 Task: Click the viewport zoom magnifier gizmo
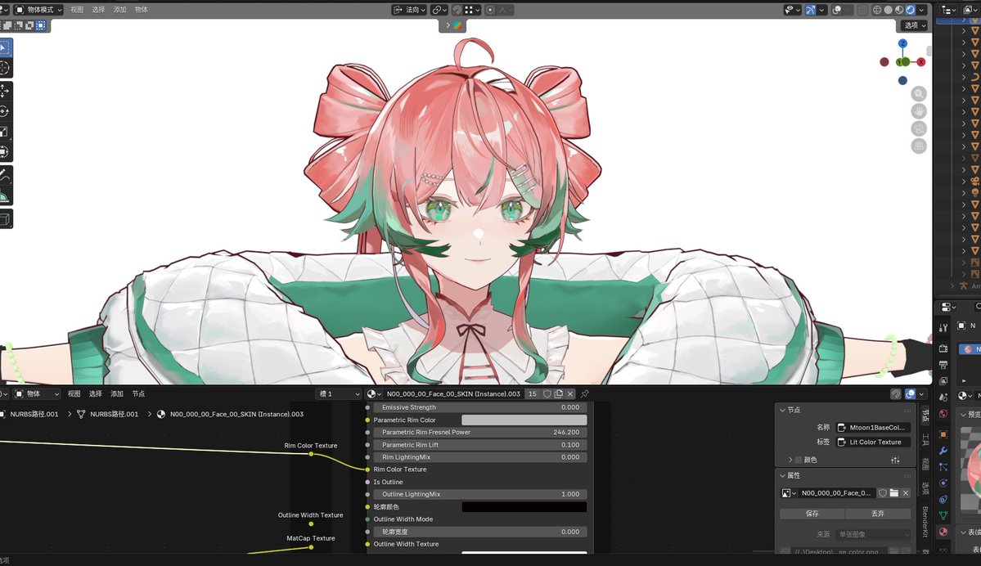tap(919, 94)
